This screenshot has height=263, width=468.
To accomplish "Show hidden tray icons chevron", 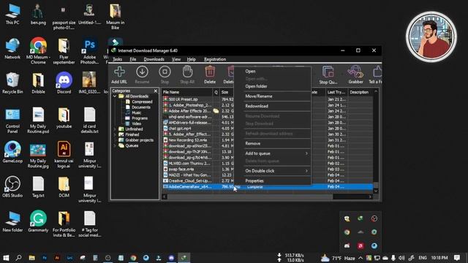I will click(361, 258).
